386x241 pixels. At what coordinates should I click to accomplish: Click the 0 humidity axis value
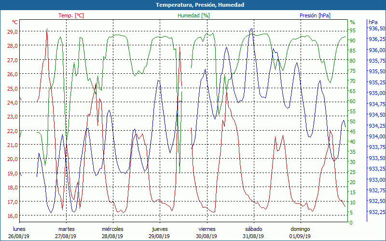pos(351,223)
